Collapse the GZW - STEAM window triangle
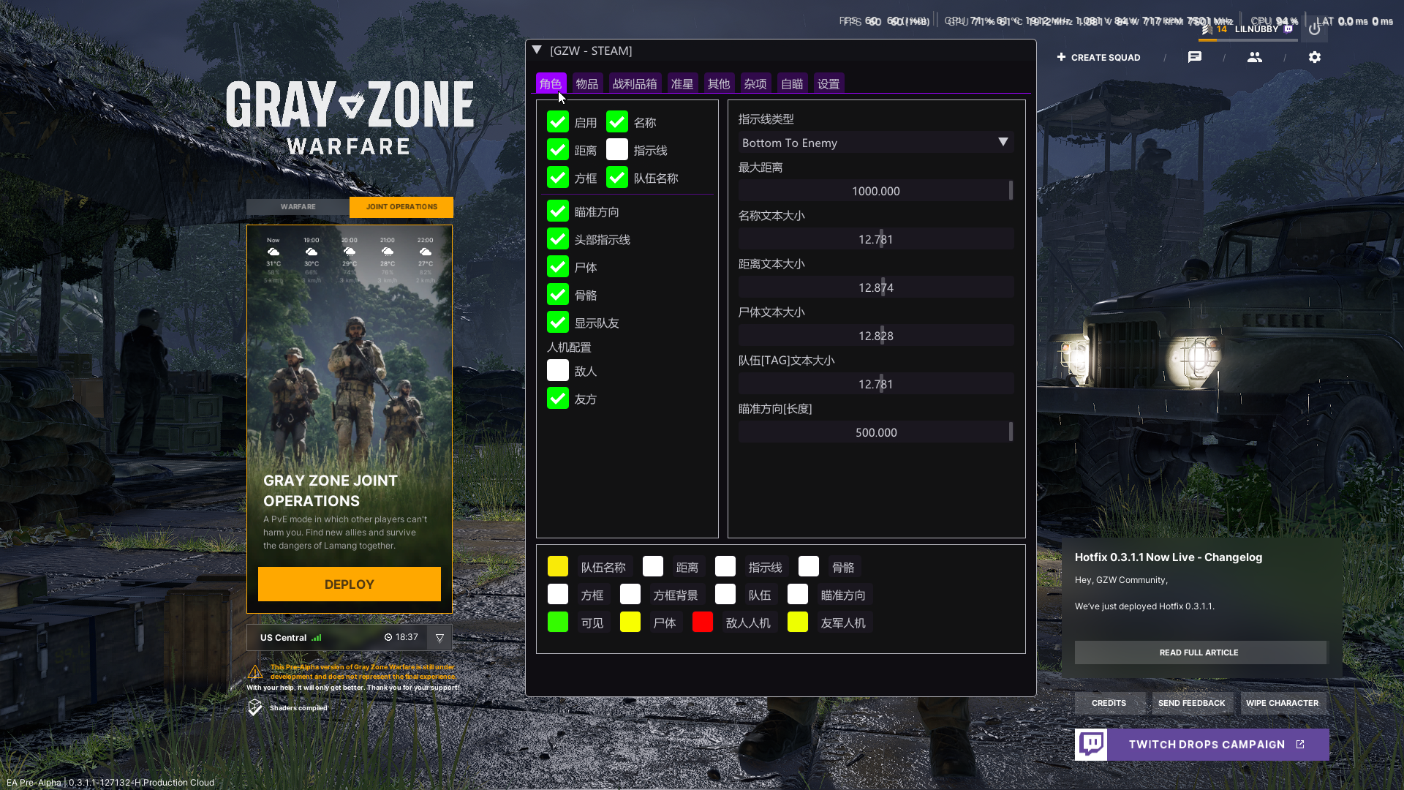This screenshot has height=790, width=1404. (x=537, y=50)
